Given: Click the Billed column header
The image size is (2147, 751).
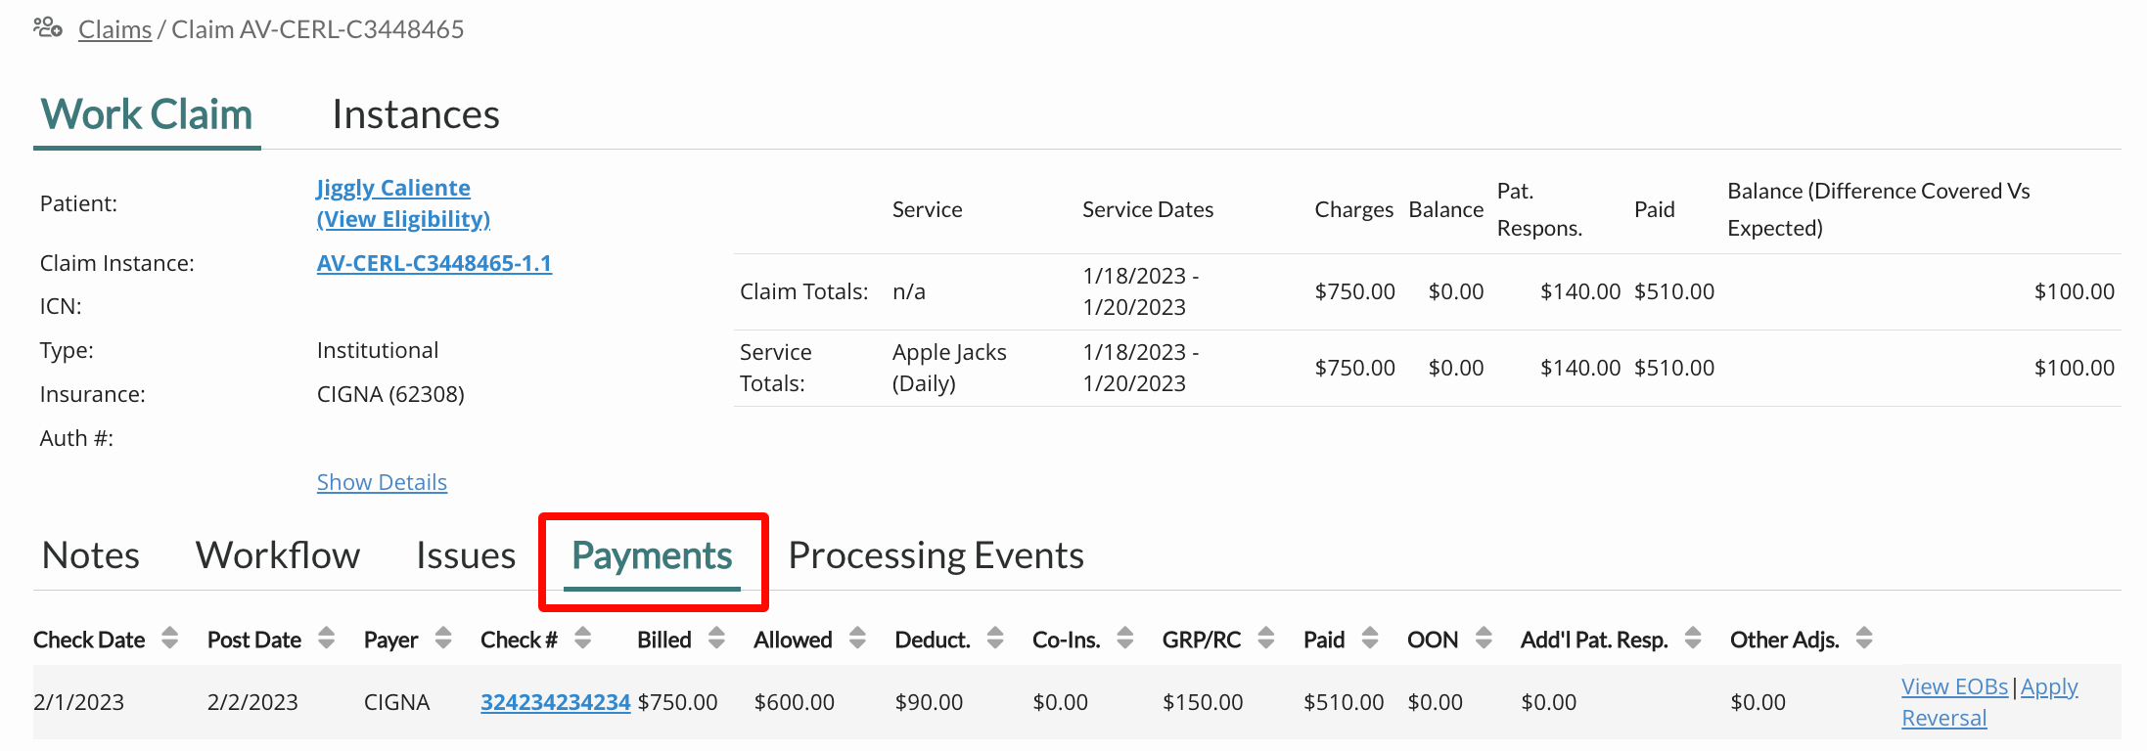Looking at the screenshot, I should click(x=663, y=640).
